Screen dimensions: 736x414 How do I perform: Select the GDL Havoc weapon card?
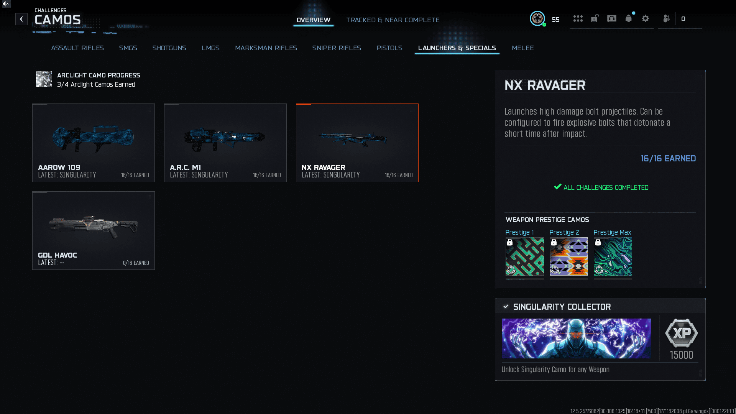click(x=94, y=230)
